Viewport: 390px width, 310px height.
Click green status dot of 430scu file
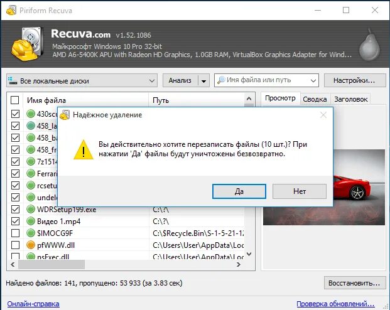pos(31,114)
